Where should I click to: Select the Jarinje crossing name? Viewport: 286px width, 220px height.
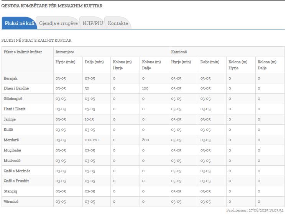point(10,119)
